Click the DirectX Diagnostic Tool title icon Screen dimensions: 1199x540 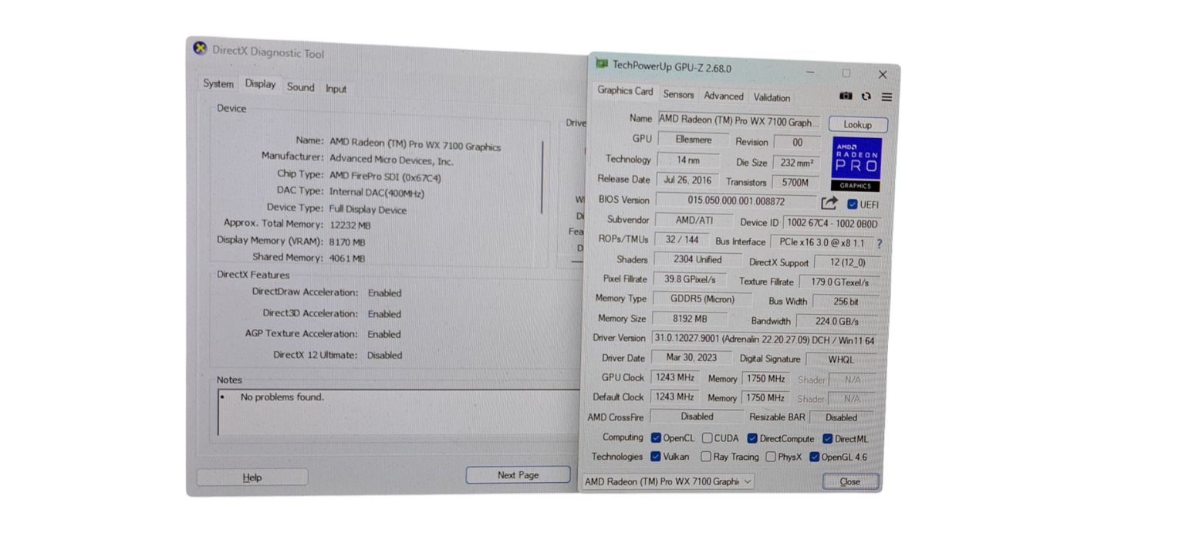click(x=200, y=49)
